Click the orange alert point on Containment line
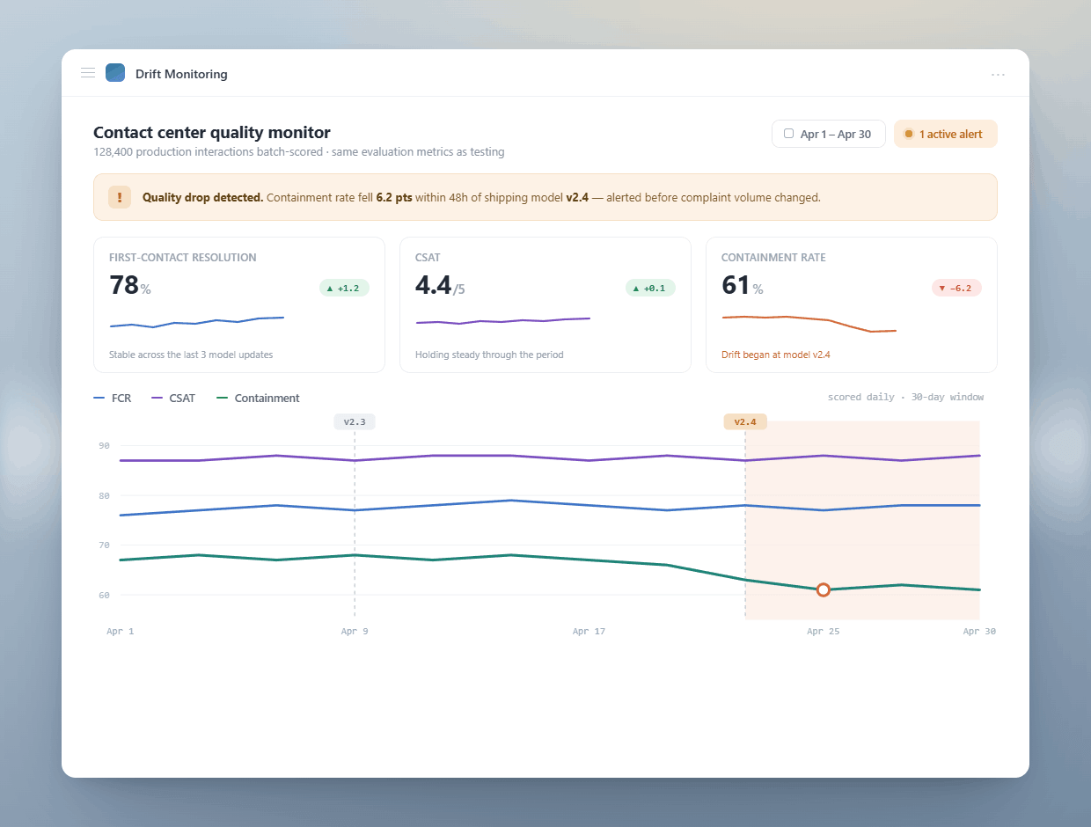Image resolution: width=1091 pixels, height=827 pixels. click(824, 589)
